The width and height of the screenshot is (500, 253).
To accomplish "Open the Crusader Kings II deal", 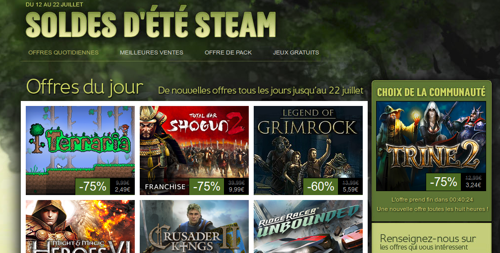I will pos(194,227).
